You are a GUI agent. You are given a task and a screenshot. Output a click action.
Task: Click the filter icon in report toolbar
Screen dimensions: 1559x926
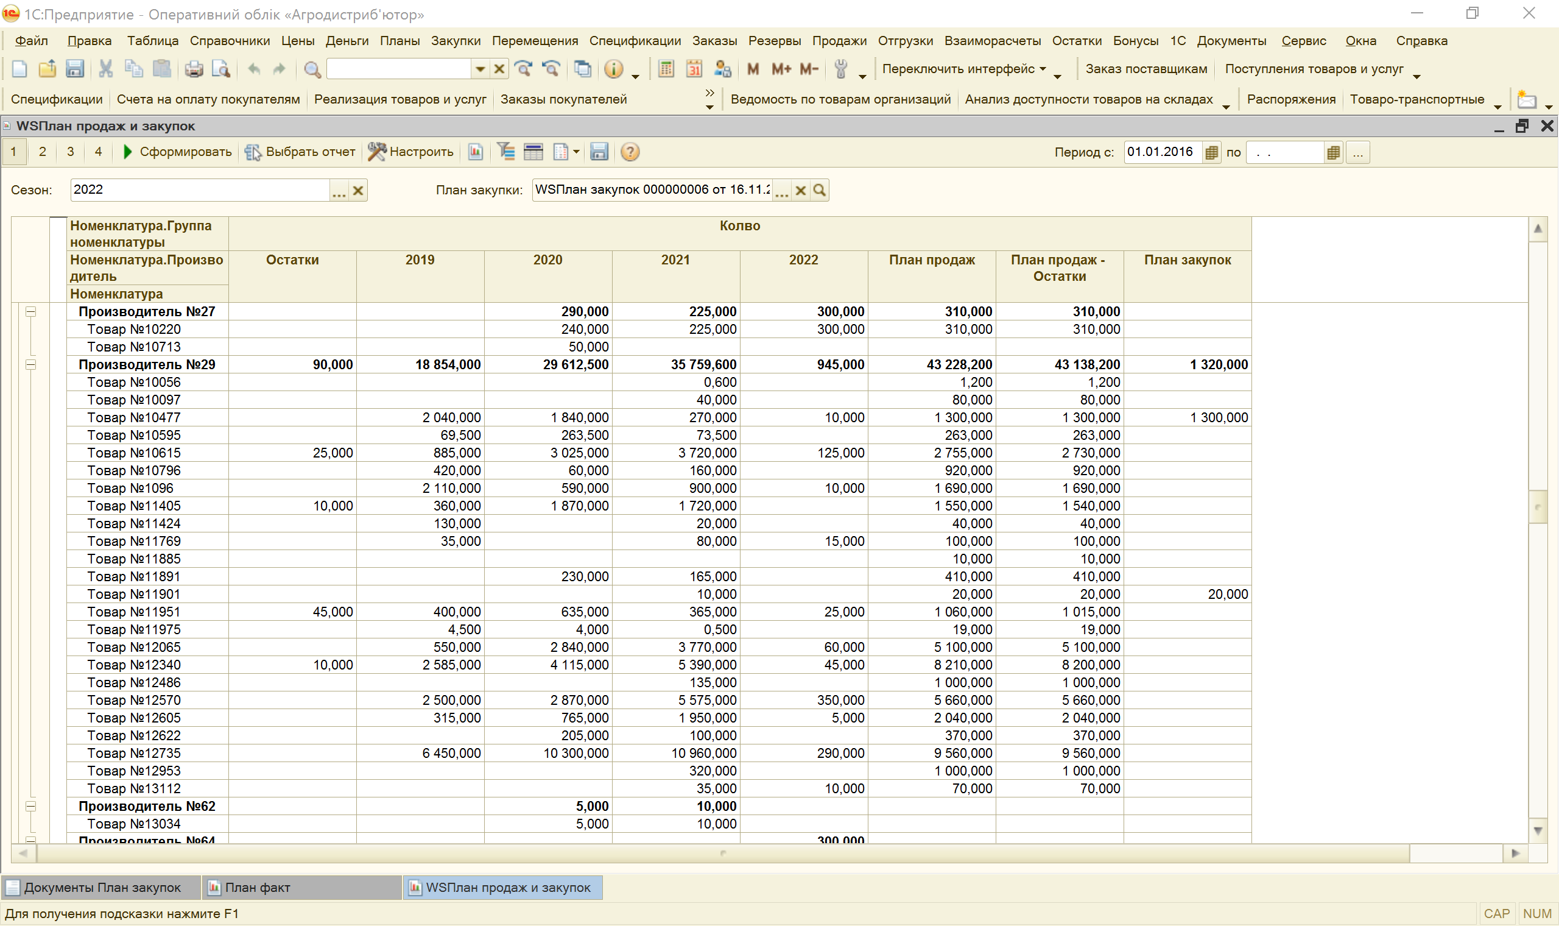point(505,152)
